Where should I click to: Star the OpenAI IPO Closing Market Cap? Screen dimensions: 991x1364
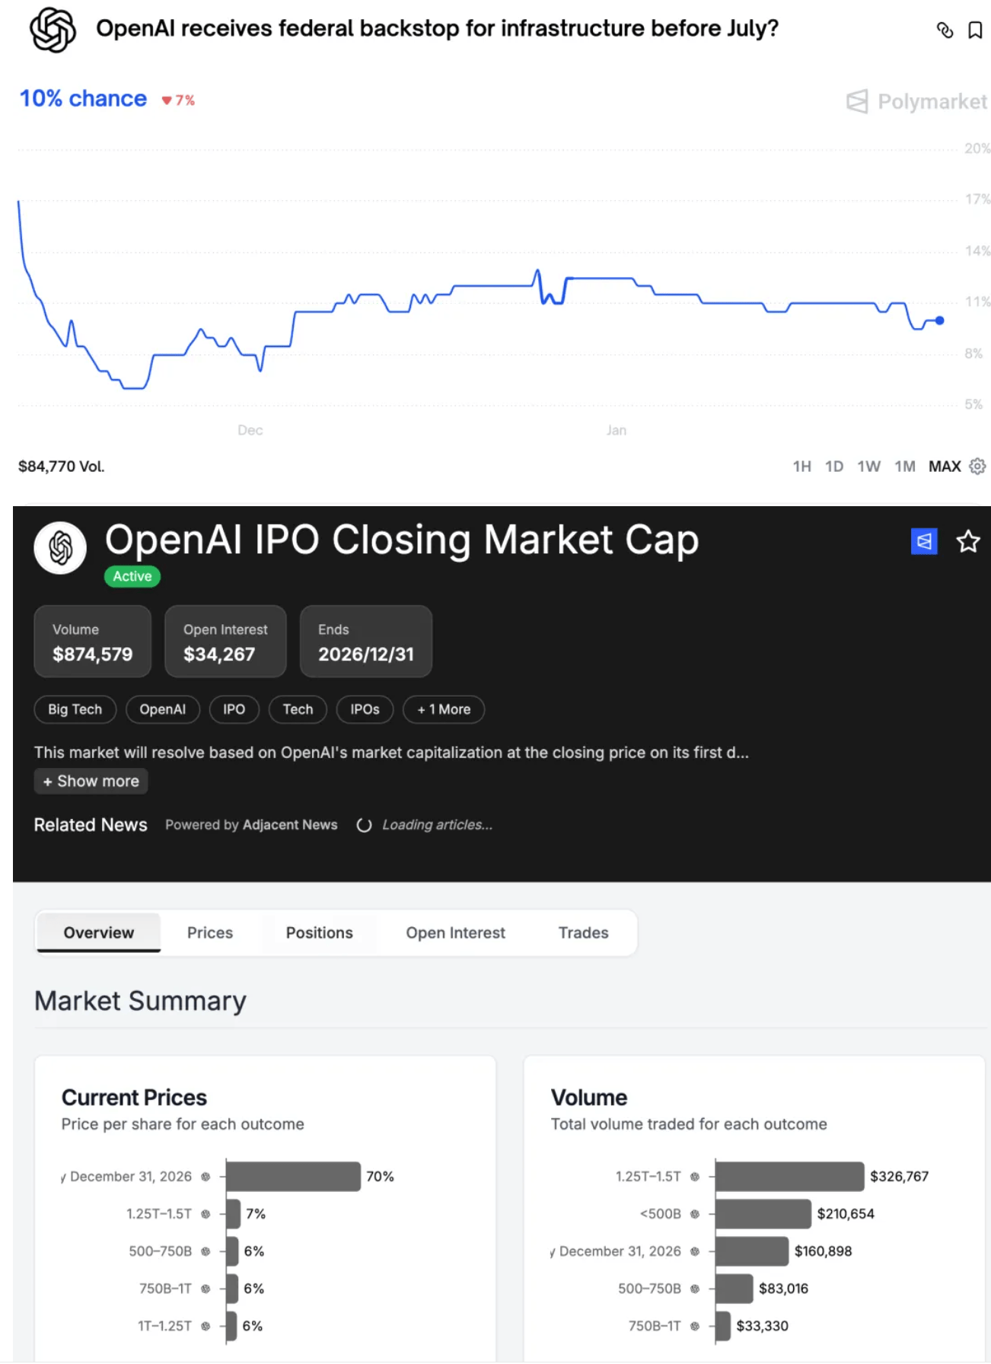(x=968, y=541)
